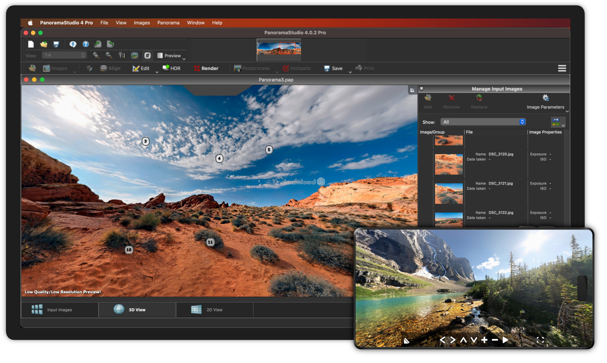
Task: Open project folder icon in toolbar
Action: pos(44,44)
